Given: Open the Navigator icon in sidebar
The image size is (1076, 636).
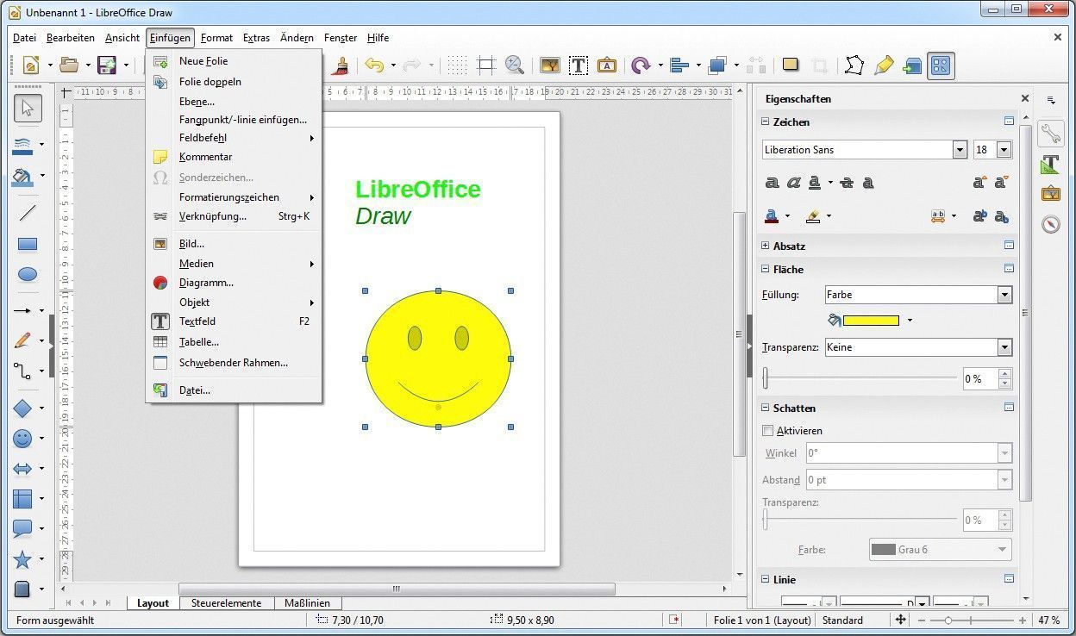Looking at the screenshot, I should (1050, 224).
